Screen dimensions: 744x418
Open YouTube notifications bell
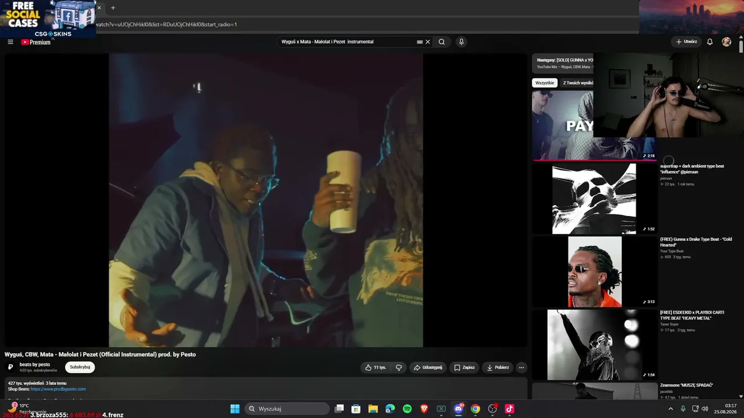(710, 42)
